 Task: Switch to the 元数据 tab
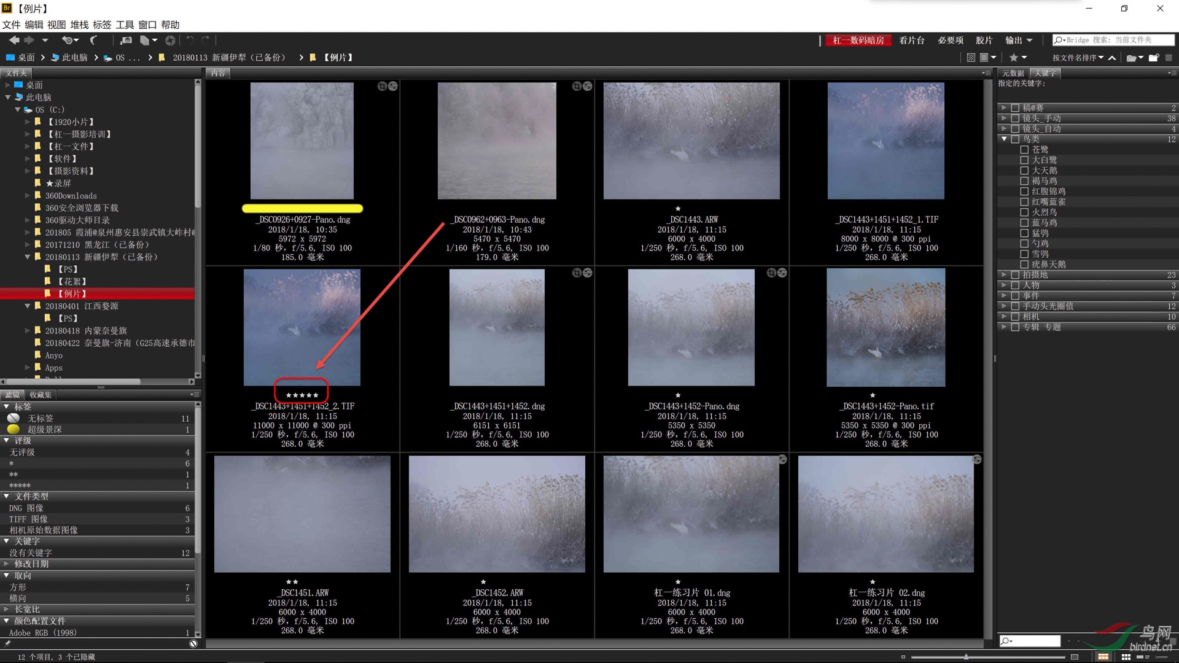pos(1013,73)
